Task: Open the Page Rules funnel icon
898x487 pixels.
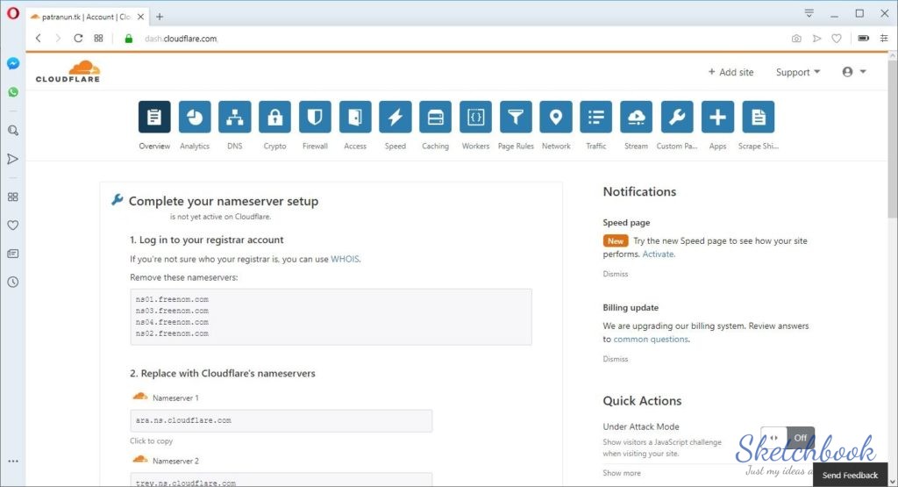Action: tap(516, 117)
